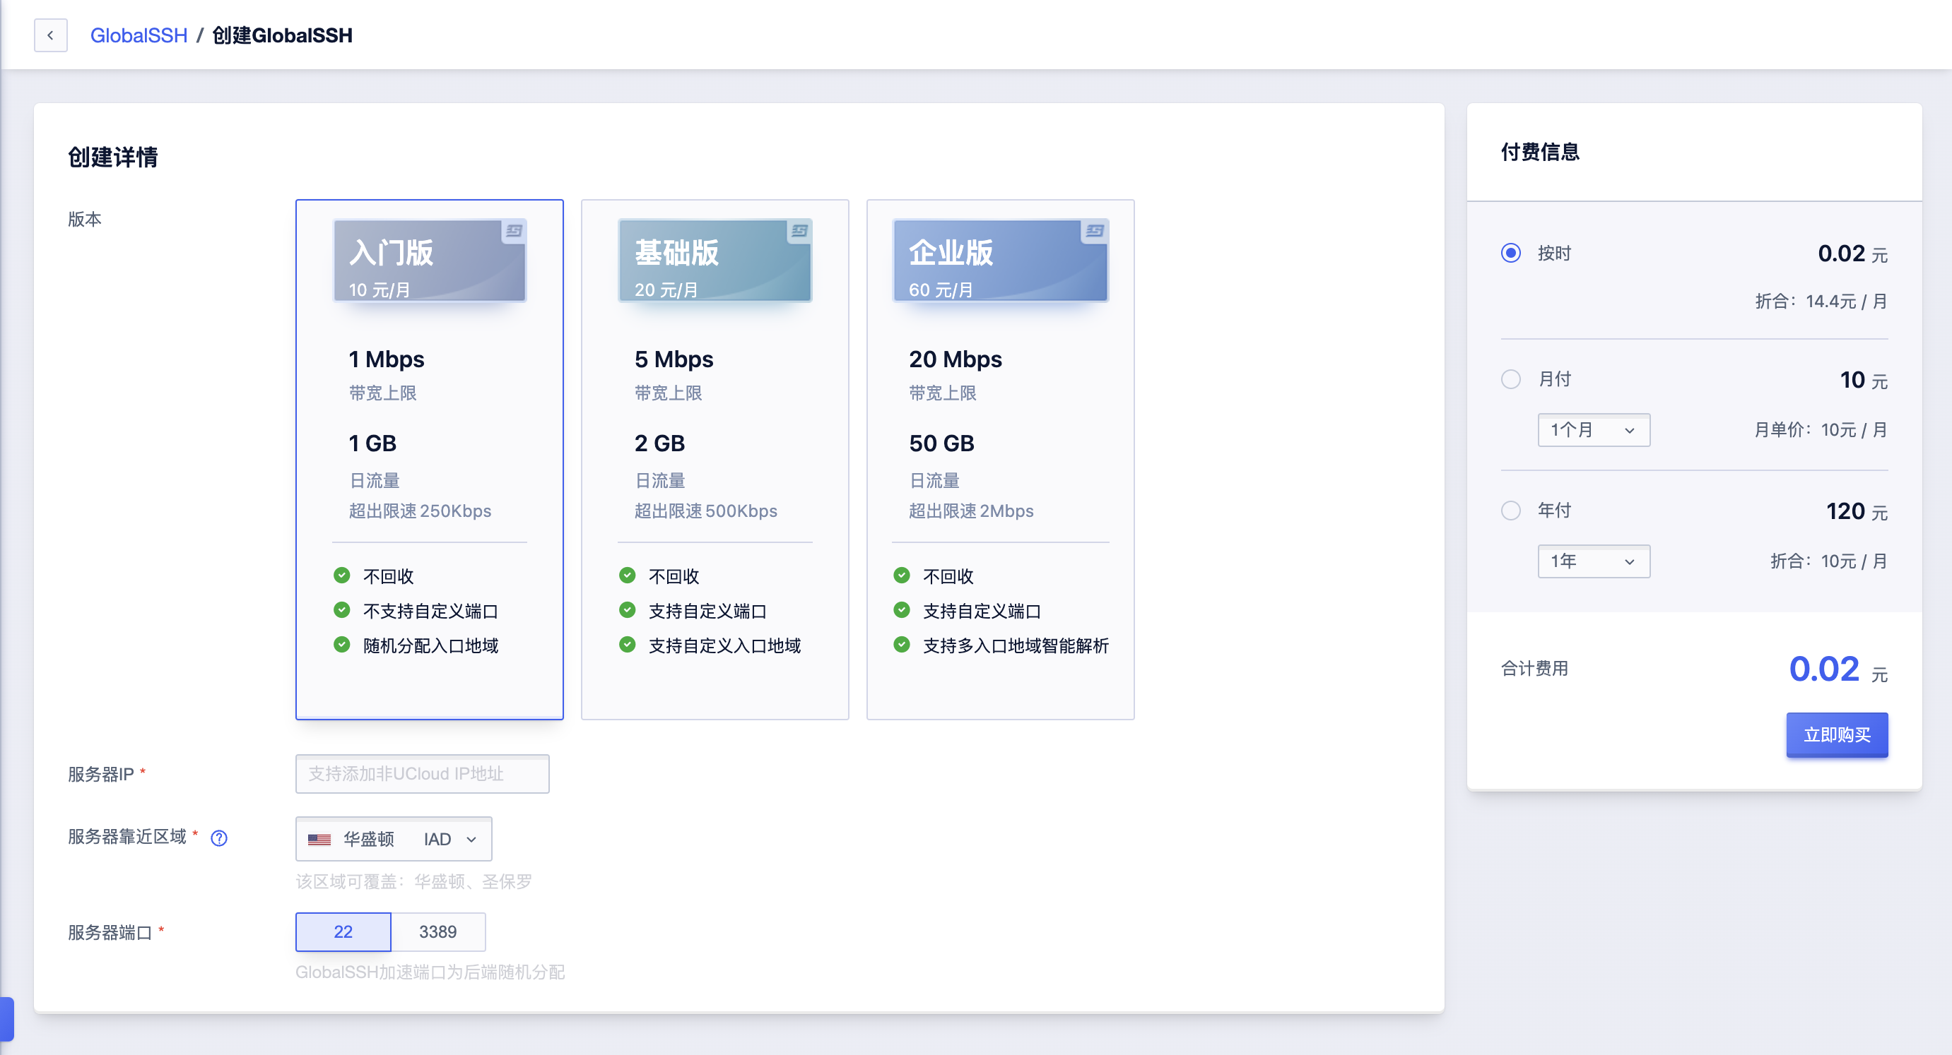Click the 立即购买 purchase button

pyautogui.click(x=1837, y=734)
